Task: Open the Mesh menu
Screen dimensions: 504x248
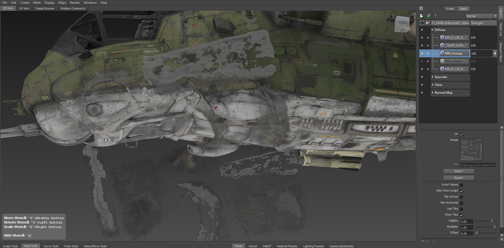Action: (x=37, y=3)
